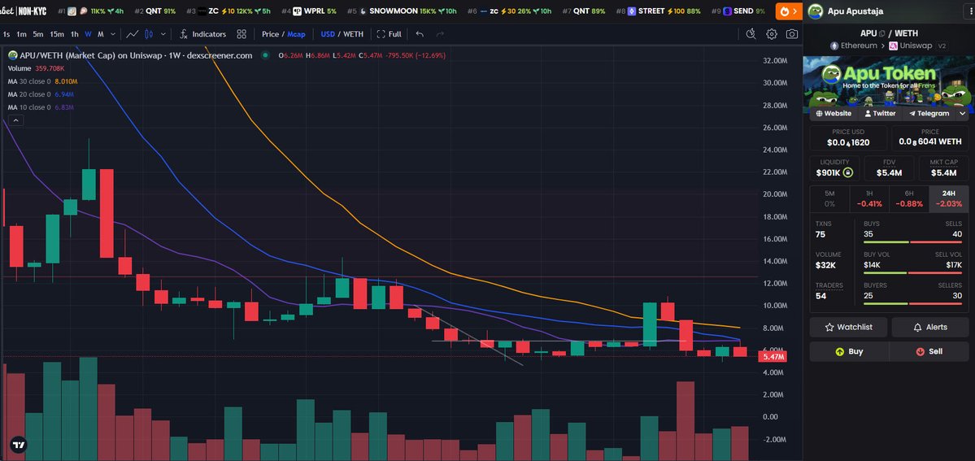Click the Apu Apustaja frog avatar
975x461 pixels.
tap(815, 11)
